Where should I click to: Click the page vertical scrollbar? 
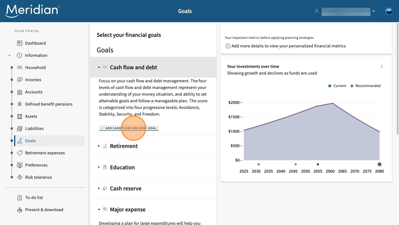(398, 79)
